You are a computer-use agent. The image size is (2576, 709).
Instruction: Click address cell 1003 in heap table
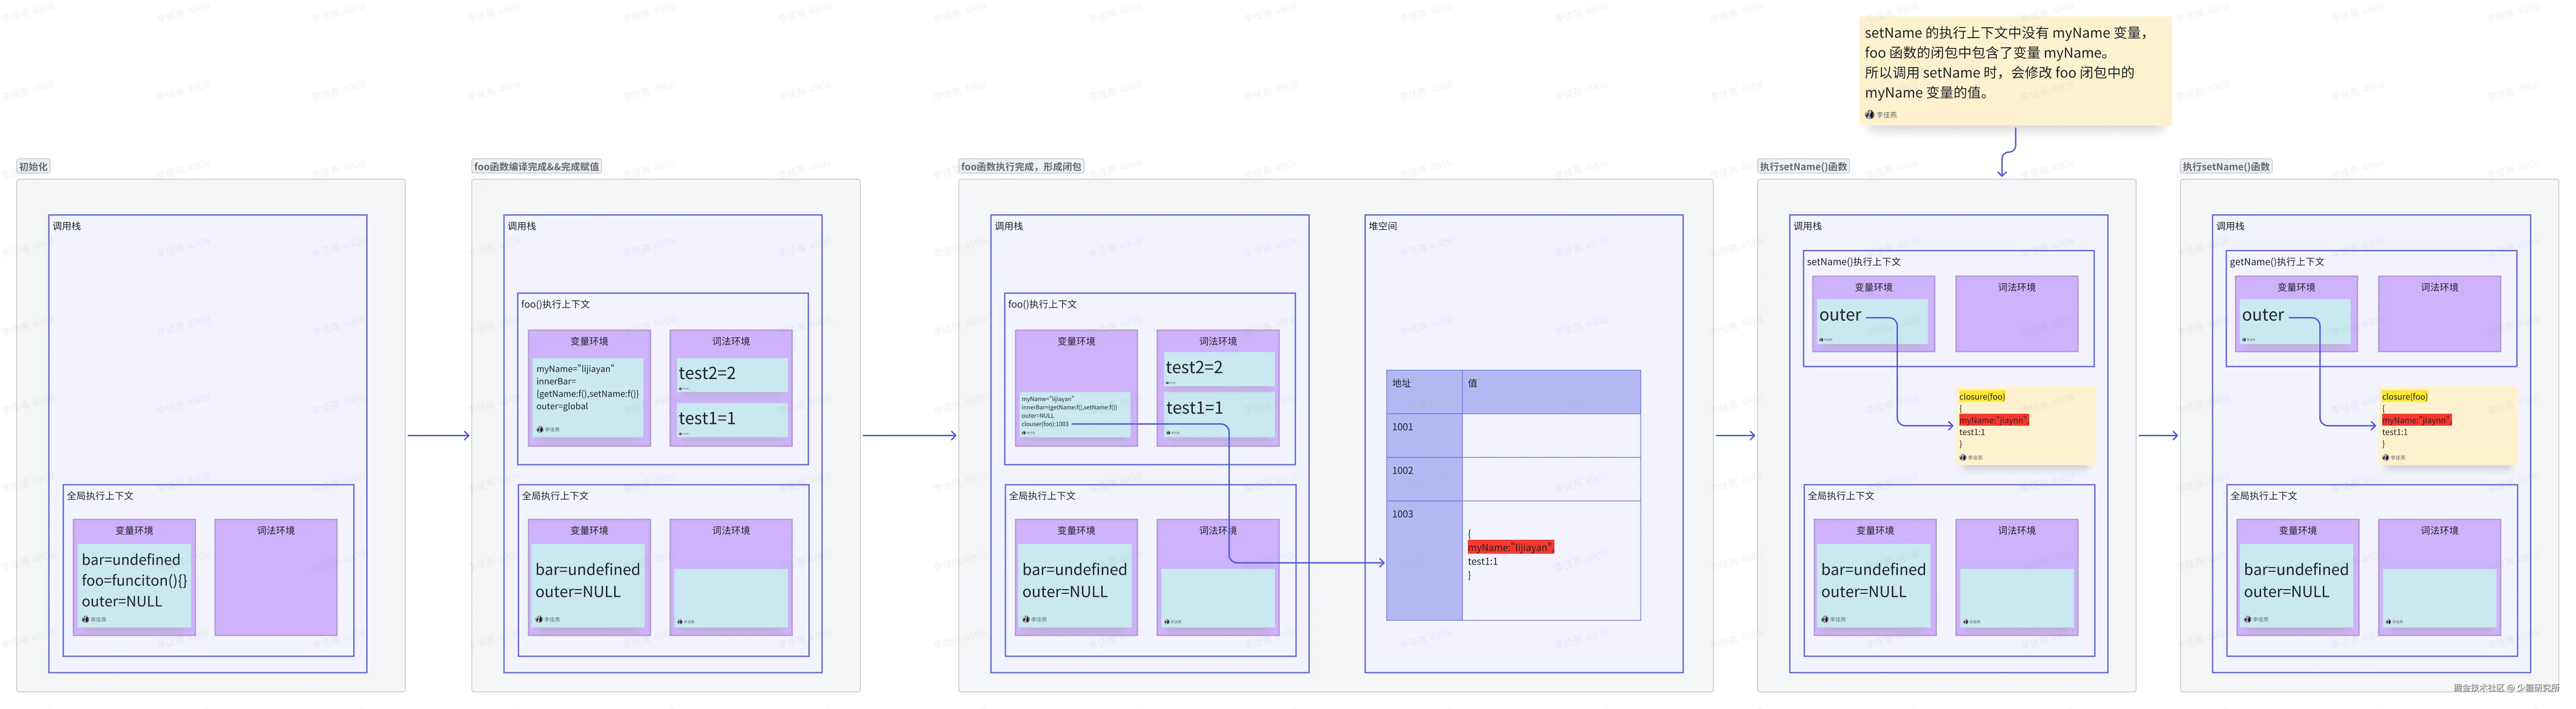point(1403,514)
